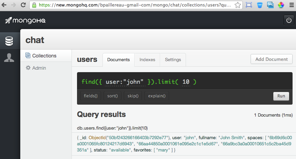Switch to the Settings tab
Screen dimensions: 296x159
point(173,60)
